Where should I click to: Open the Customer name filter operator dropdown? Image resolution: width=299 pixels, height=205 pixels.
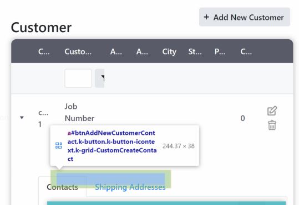point(100,78)
